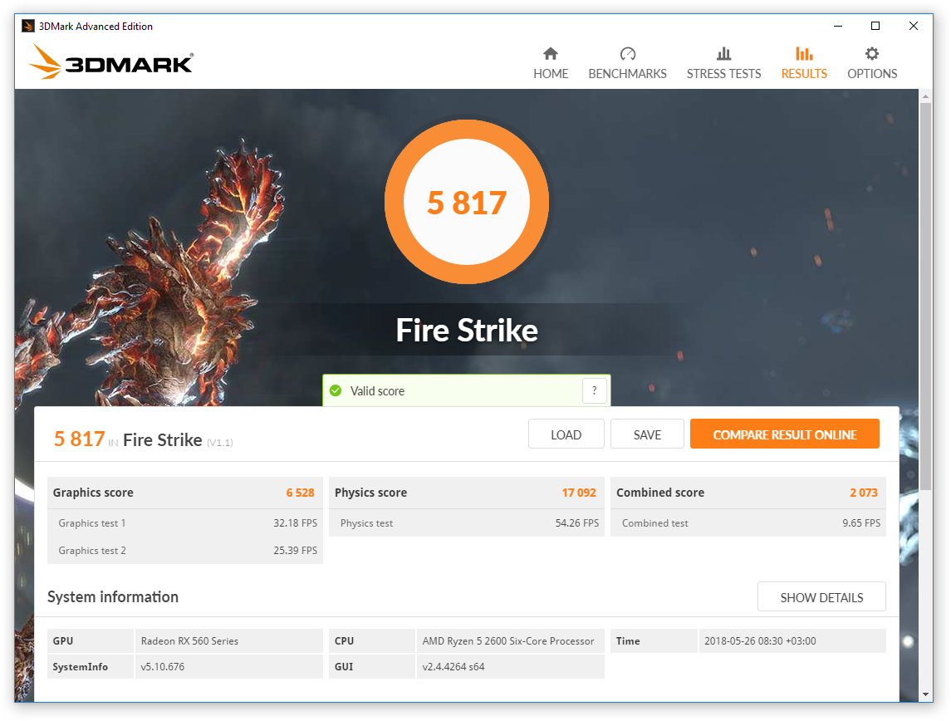951x721 pixels.
Task: Click the 25.39 FPS value
Action: (x=296, y=550)
